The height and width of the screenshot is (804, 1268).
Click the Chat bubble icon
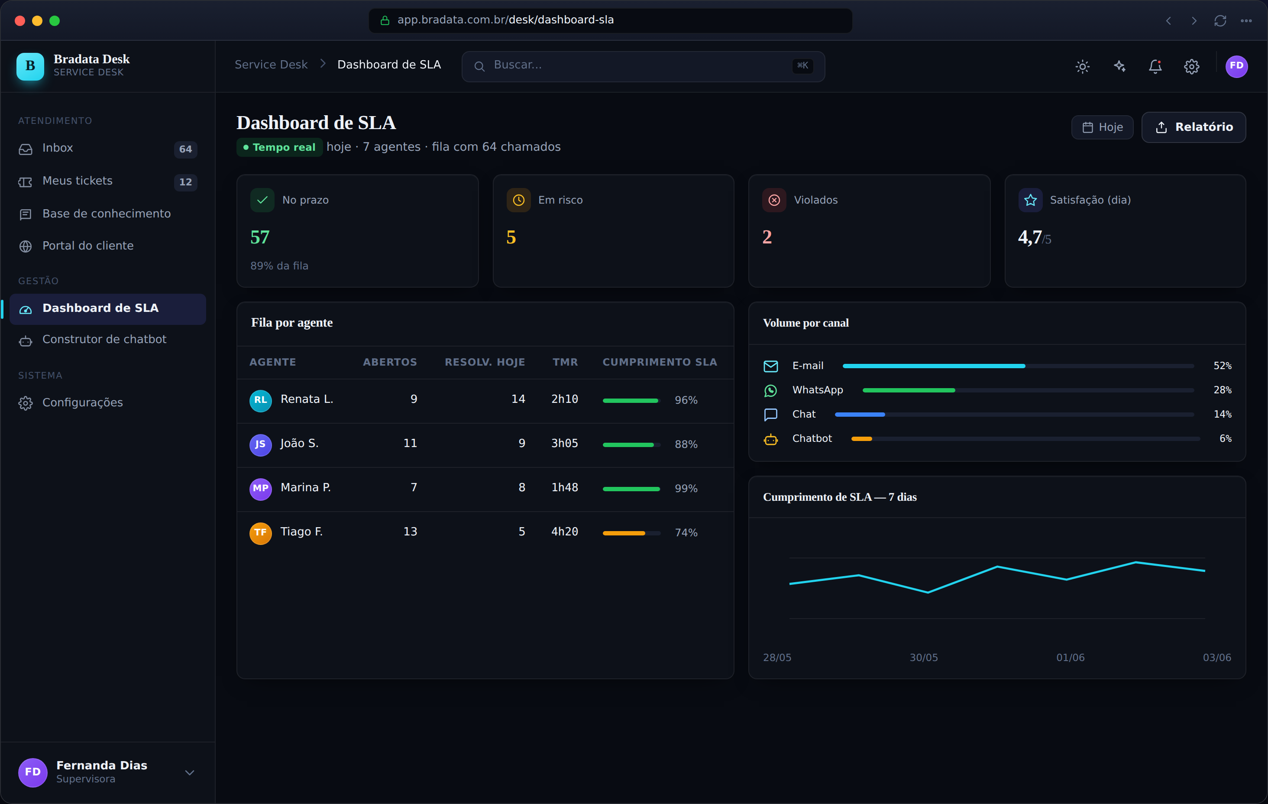pyautogui.click(x=770, y=415)
